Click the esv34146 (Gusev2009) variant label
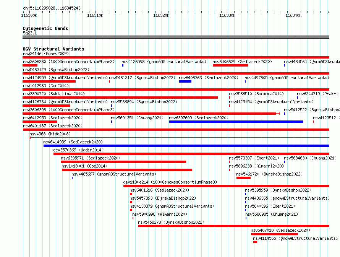This screenshot has width=340, height=257. coord(46,54)
